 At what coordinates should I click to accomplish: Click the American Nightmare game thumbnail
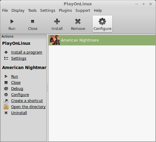click(x=55, y=40)
